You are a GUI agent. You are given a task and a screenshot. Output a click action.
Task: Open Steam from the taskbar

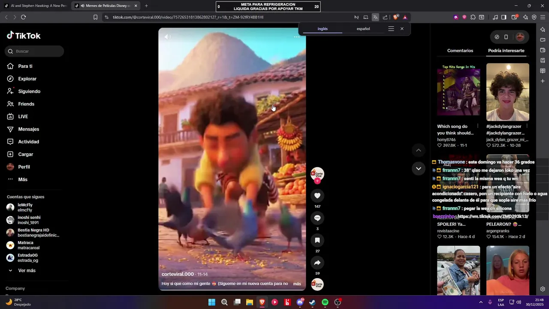coord(313,302)
